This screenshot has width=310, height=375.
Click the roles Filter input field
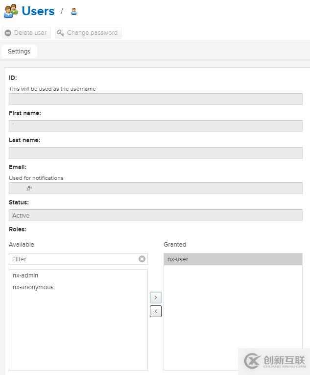point(73,259)
